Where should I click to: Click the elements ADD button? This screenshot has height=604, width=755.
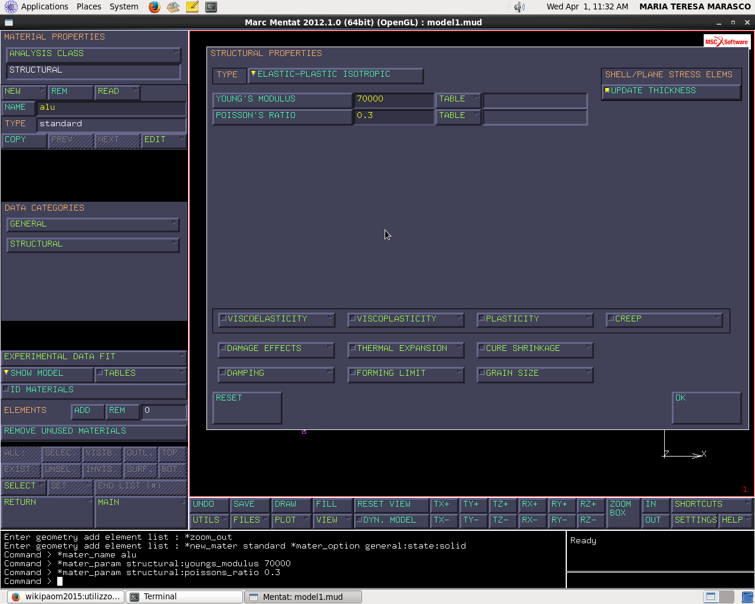point(88,411)
